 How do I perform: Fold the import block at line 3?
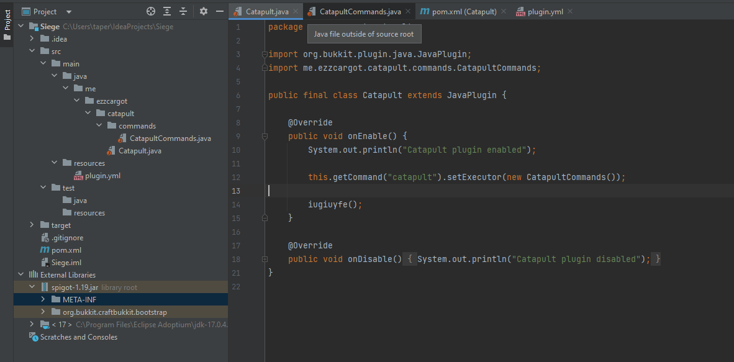(265, 54)
